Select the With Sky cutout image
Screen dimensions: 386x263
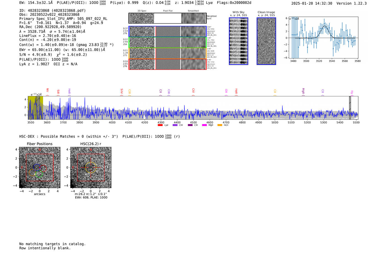click(x=238, y=41)
